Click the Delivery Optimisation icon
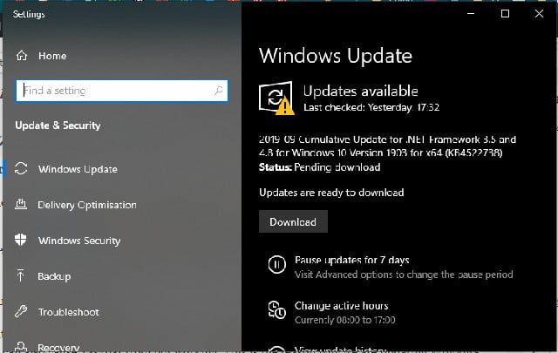 [x=21, y=204]
